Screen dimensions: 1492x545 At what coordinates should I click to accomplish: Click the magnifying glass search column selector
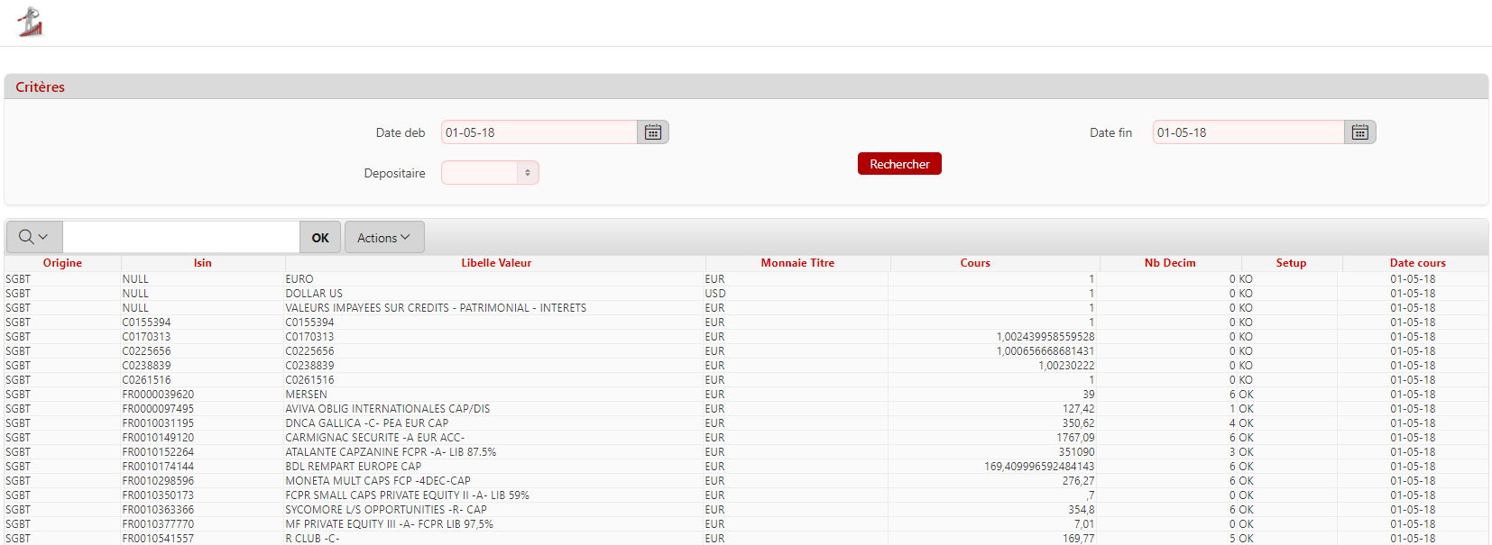(33, 237)
